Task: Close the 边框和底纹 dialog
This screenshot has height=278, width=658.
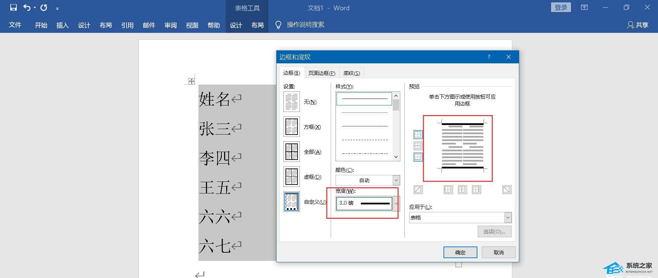Action: pyautogui.click(x=509, y=57)
